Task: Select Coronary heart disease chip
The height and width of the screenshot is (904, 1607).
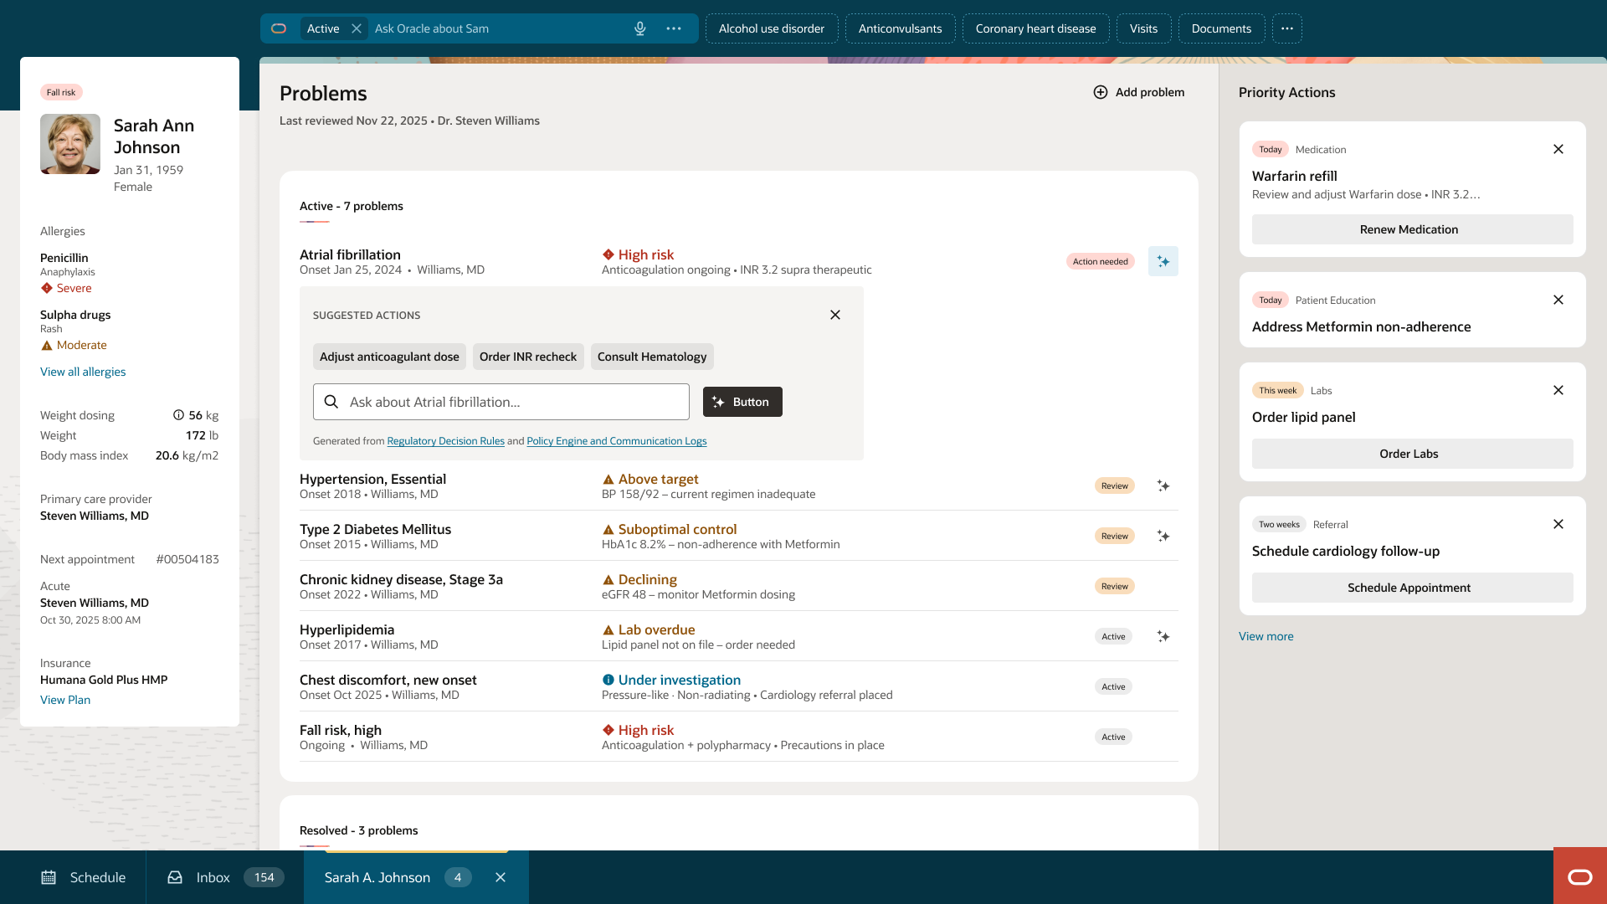Action: click(x=1035, y=28)
